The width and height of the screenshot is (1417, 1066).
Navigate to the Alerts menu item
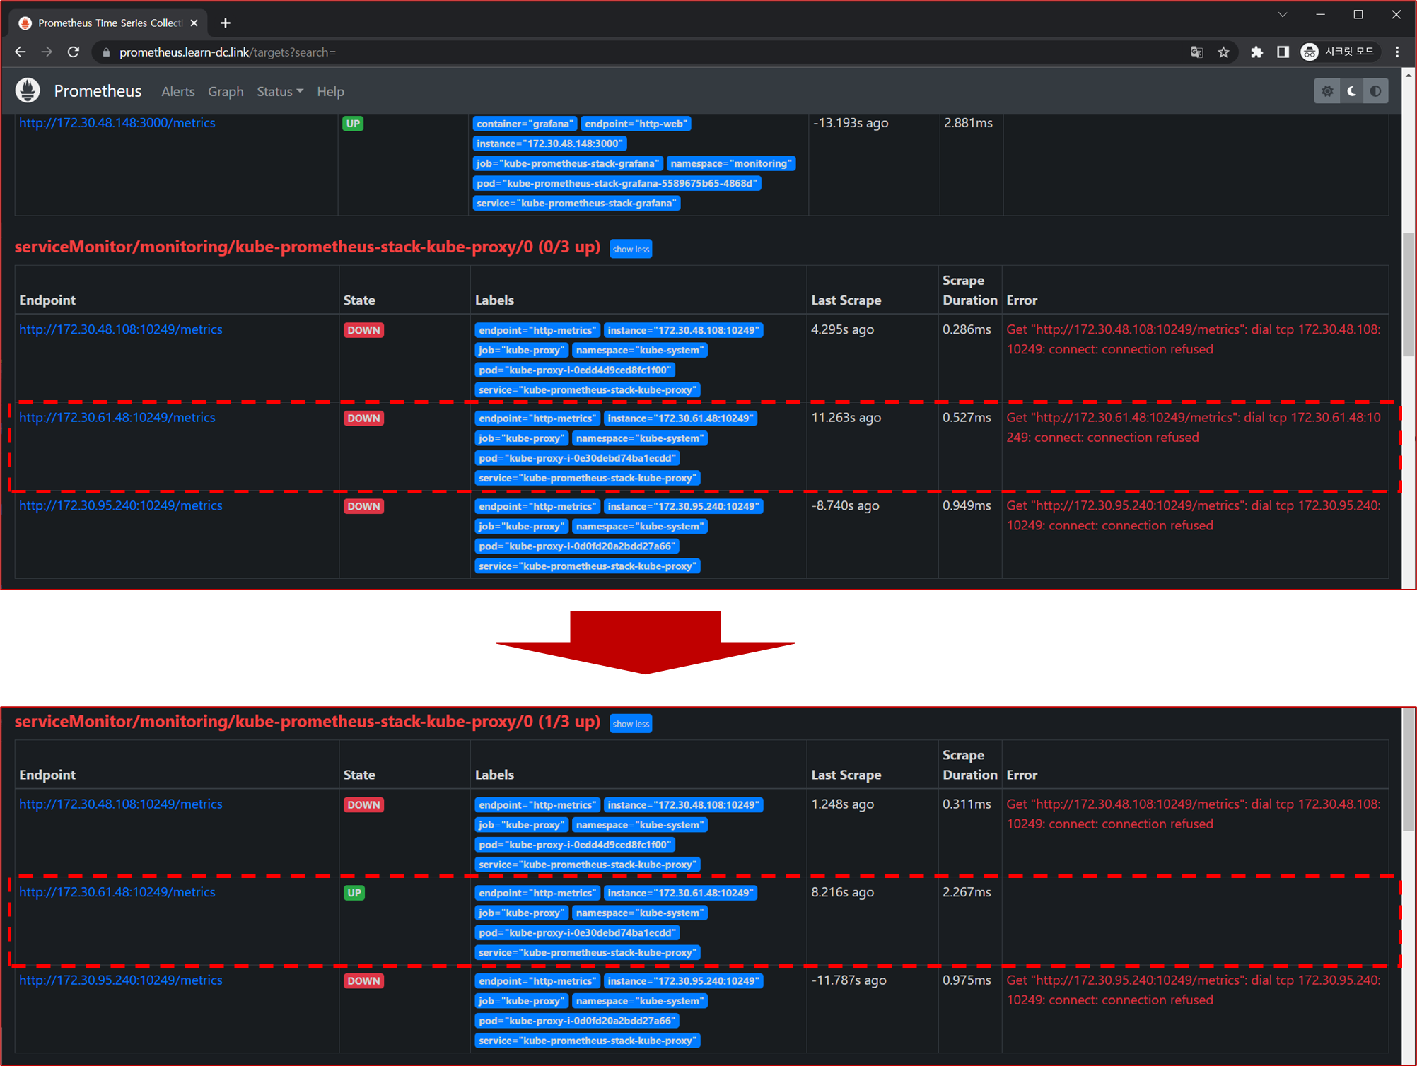(x=177, y=91)
